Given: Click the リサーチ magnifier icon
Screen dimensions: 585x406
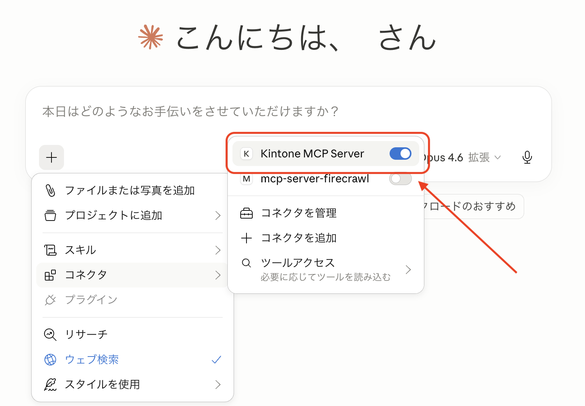Looking at the screenshot, I should 50,335.
